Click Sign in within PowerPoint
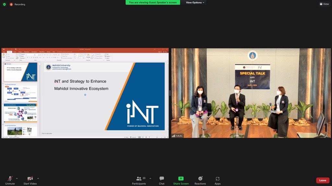The width and height of the screenshot is (332, 186). [160, 52]
